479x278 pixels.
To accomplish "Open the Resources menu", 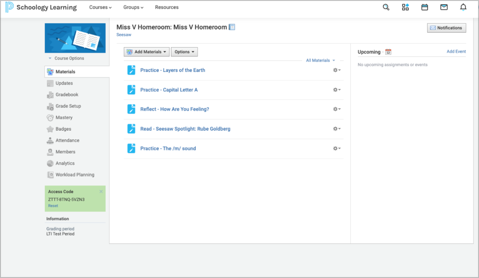I will tap(166, 7).
